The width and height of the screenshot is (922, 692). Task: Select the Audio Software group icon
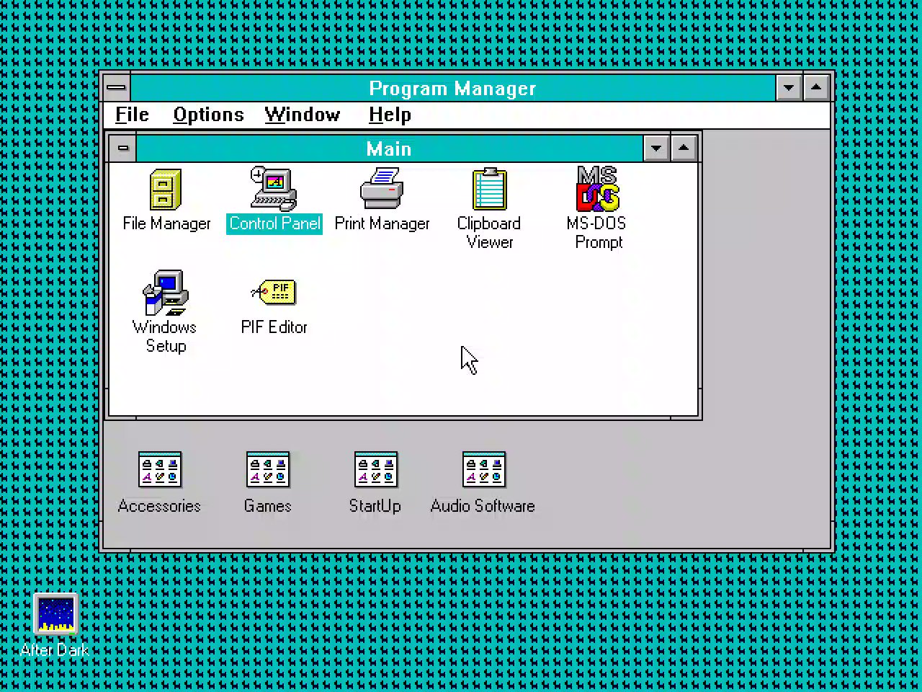(x=484, y=470)
